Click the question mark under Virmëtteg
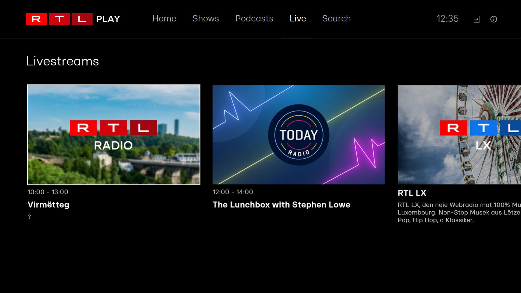 (29, 217)
